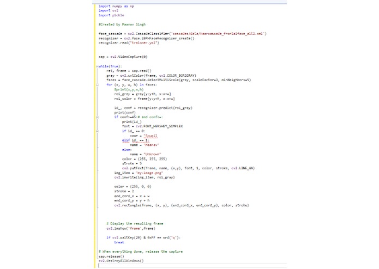Click the 'print(id_)' line
The height and width of the screenshot is (269, 379).
(x=132, y=122)
